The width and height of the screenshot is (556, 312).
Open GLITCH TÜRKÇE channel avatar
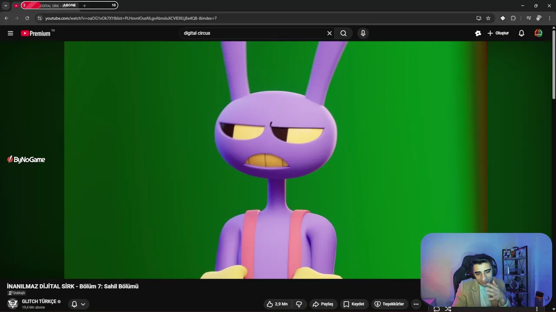point(13,304)
